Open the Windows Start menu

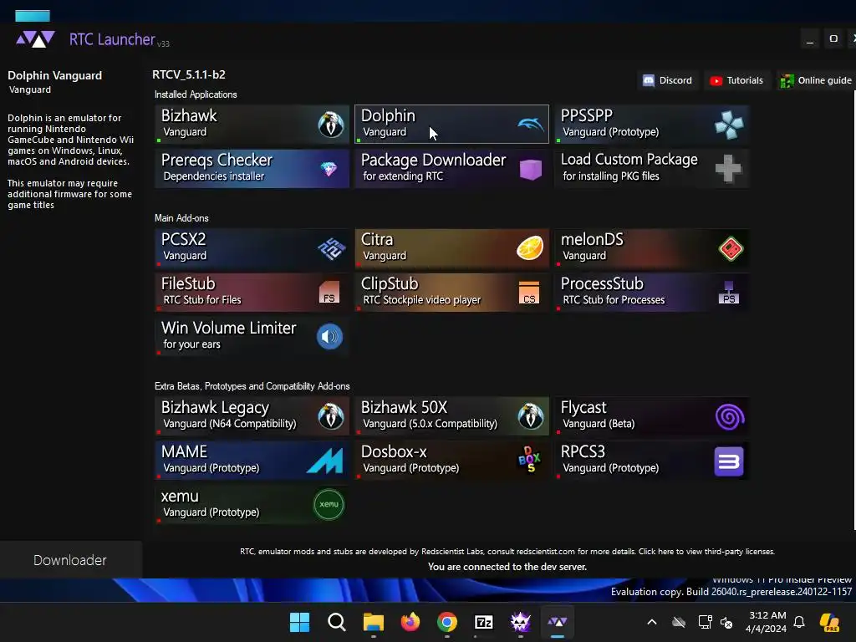299,622
